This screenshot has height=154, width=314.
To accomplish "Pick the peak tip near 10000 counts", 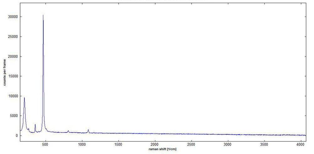I will [24, 98].
